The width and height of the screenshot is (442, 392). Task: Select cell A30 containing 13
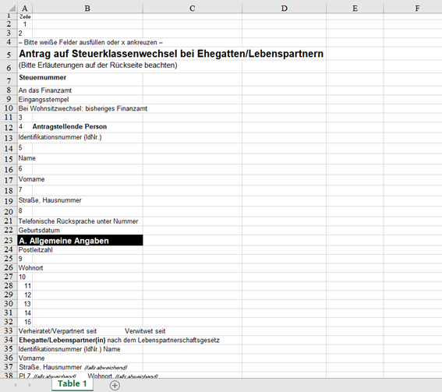coord(25,304)
